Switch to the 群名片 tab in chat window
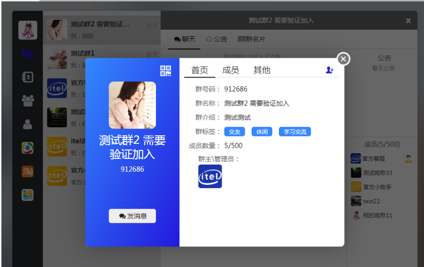This screenshot has height=267, width=424. click(x=252, y=39)
